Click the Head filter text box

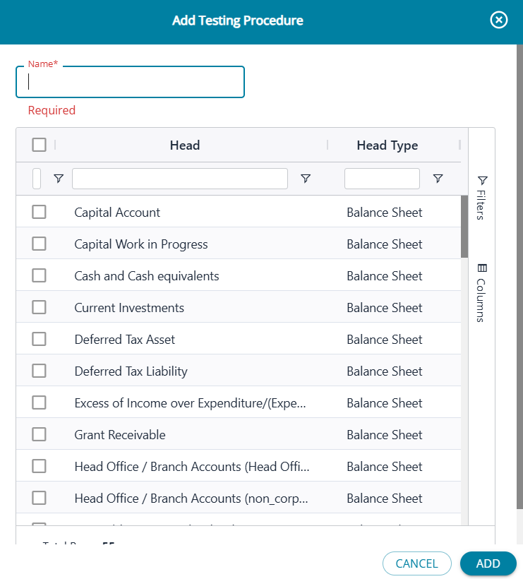(180, 179)
